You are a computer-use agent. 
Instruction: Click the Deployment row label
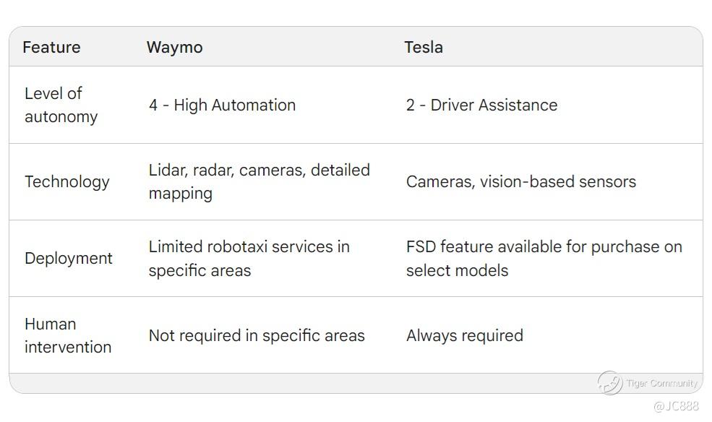pyautogui.click(x=69, y=258)
